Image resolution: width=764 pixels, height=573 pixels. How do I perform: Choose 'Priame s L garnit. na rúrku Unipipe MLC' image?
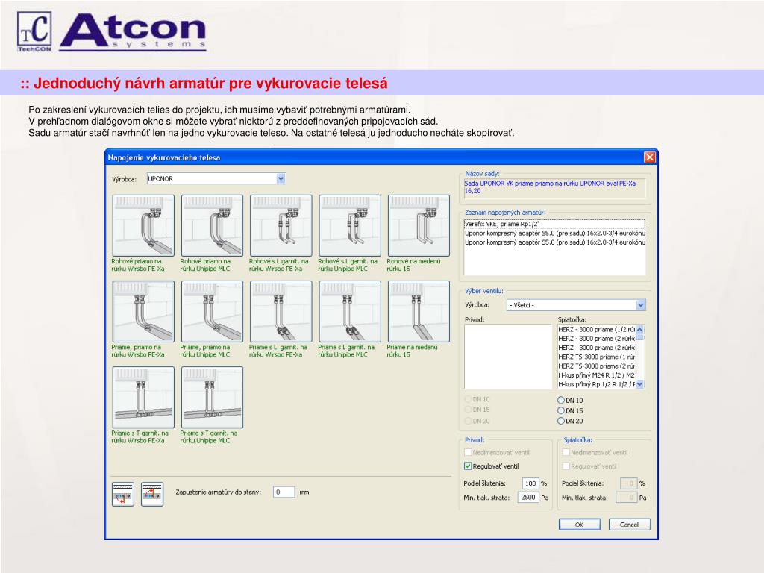(350, 311)
